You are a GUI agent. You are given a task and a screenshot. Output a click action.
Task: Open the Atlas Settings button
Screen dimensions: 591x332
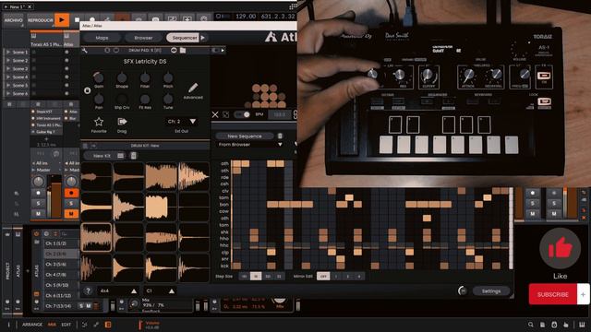click(491, 291)
